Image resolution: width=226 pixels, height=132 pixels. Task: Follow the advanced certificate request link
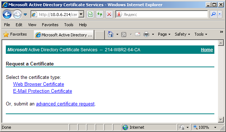(65, 104)
